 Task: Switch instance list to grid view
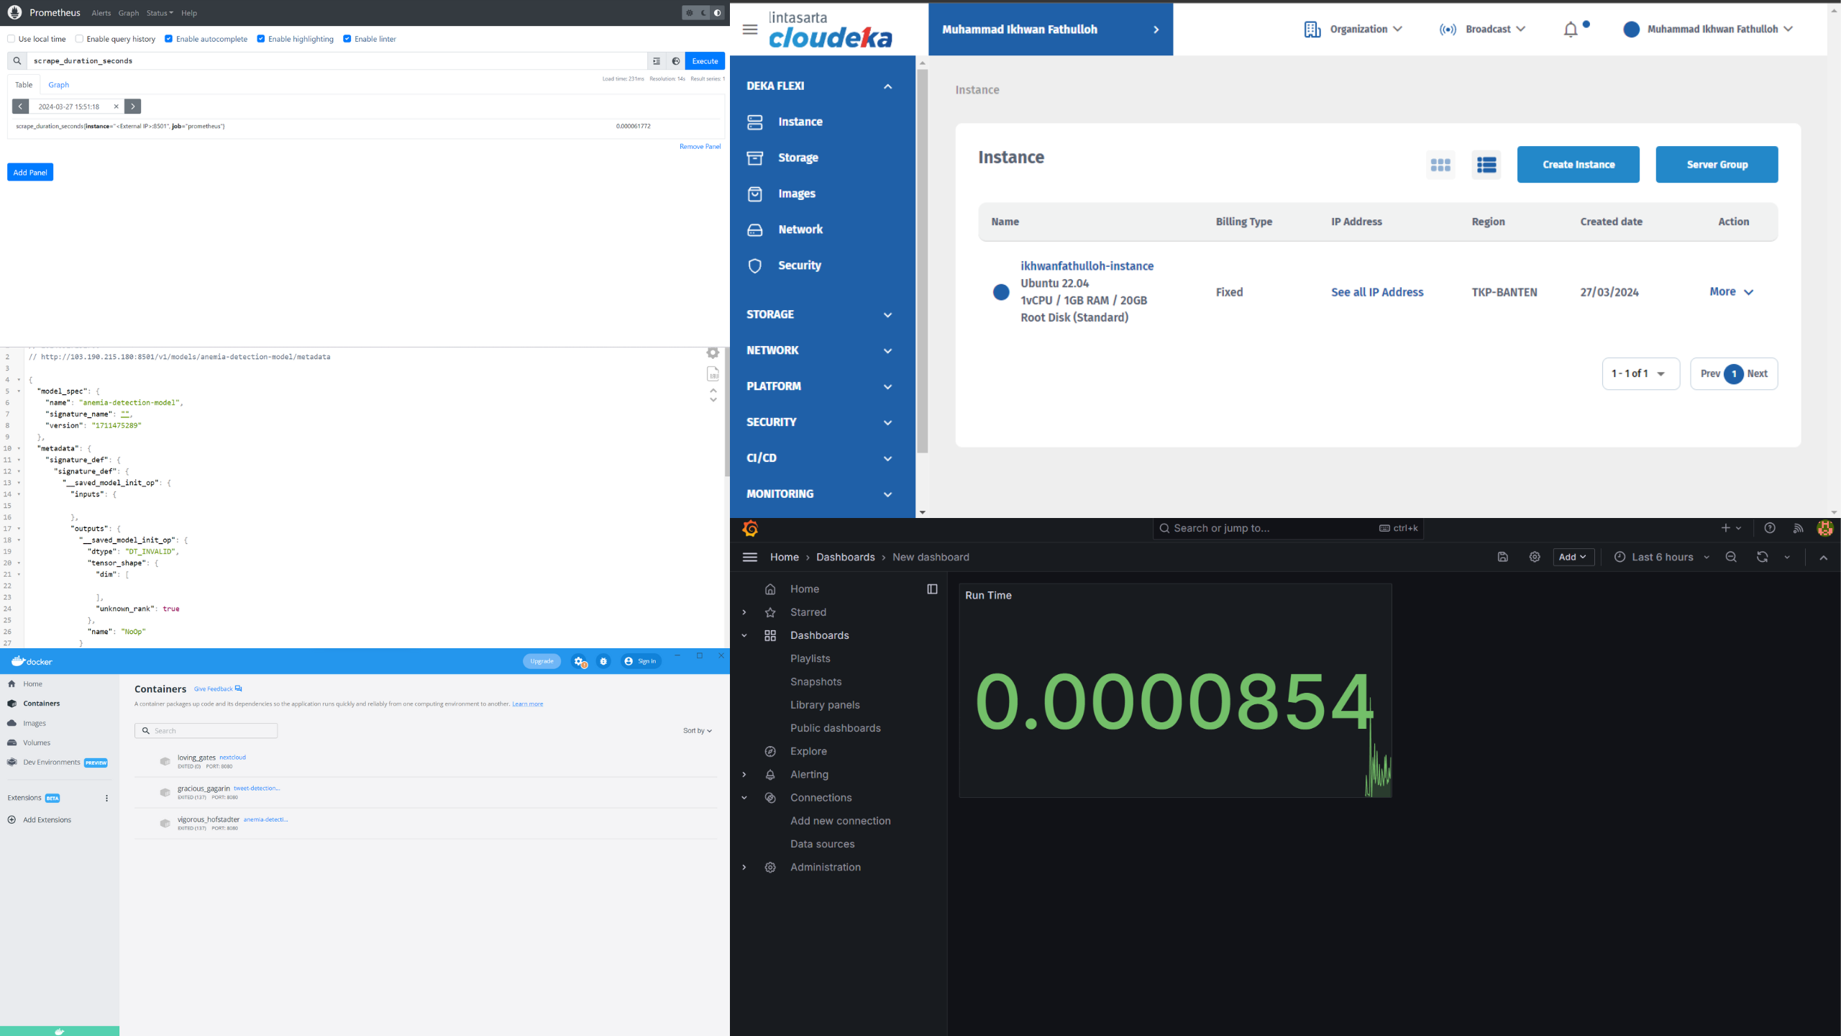point(1440,165)
